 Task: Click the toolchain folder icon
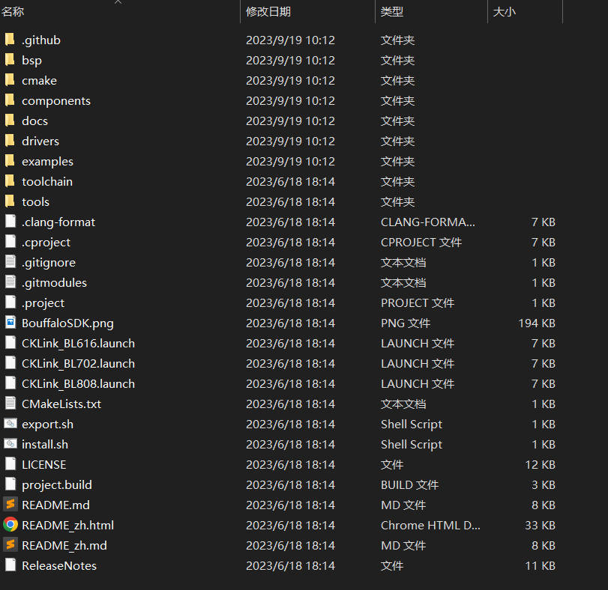(10, 180)
